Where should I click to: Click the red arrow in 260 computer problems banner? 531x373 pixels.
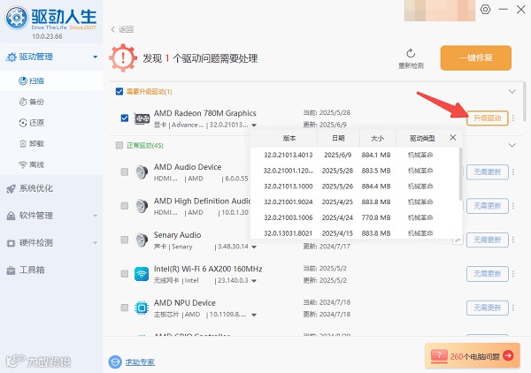tap(508, 355)
